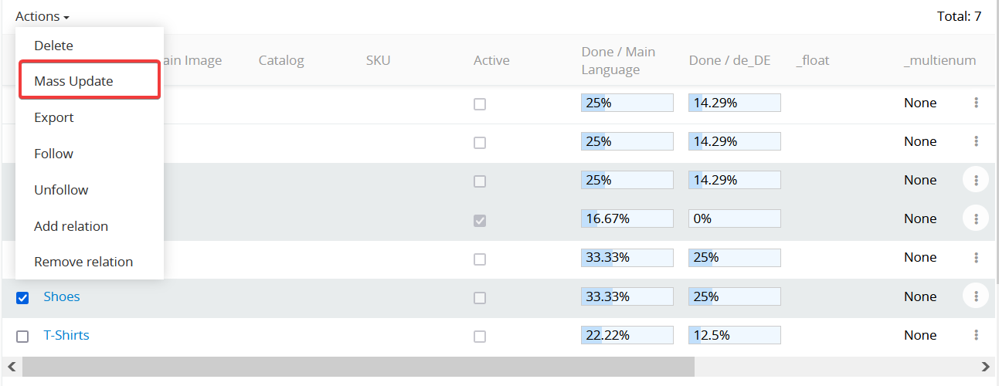This screenshot has height=386, width=999.
Task: Uncheck the Shoes row checkbox
Action: point(22,298)
